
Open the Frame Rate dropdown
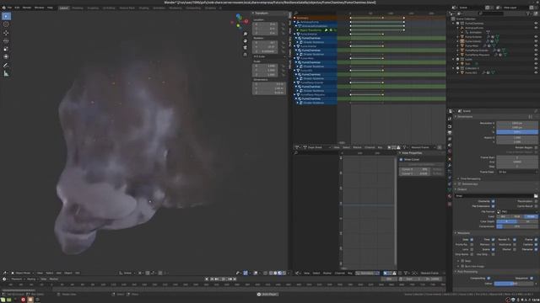click(x=517, y=172)
